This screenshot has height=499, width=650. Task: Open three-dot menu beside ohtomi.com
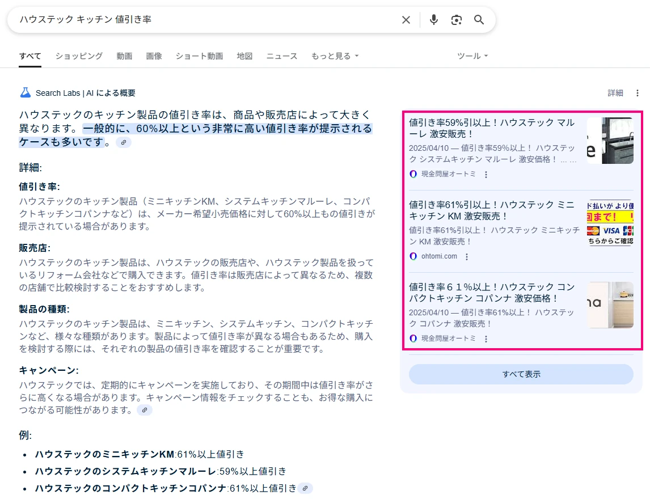pos(467,256)
